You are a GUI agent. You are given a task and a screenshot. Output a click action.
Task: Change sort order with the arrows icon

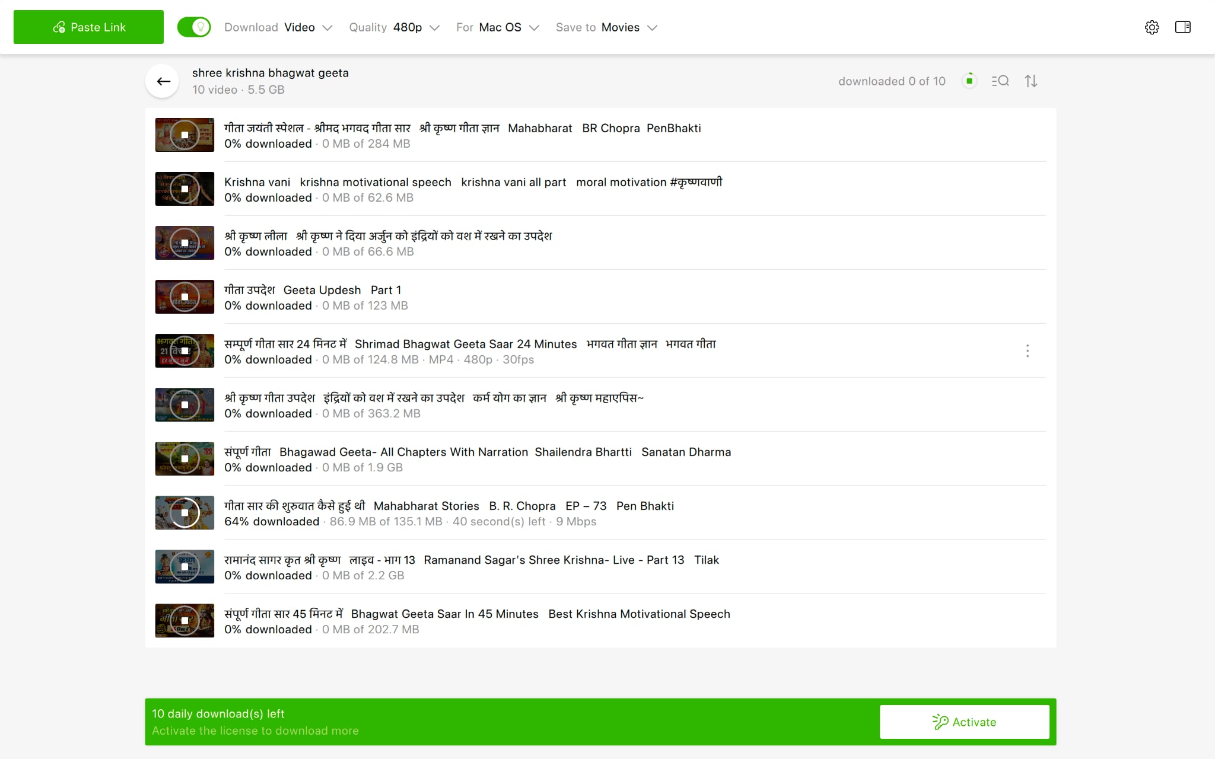click(1031, 81)
